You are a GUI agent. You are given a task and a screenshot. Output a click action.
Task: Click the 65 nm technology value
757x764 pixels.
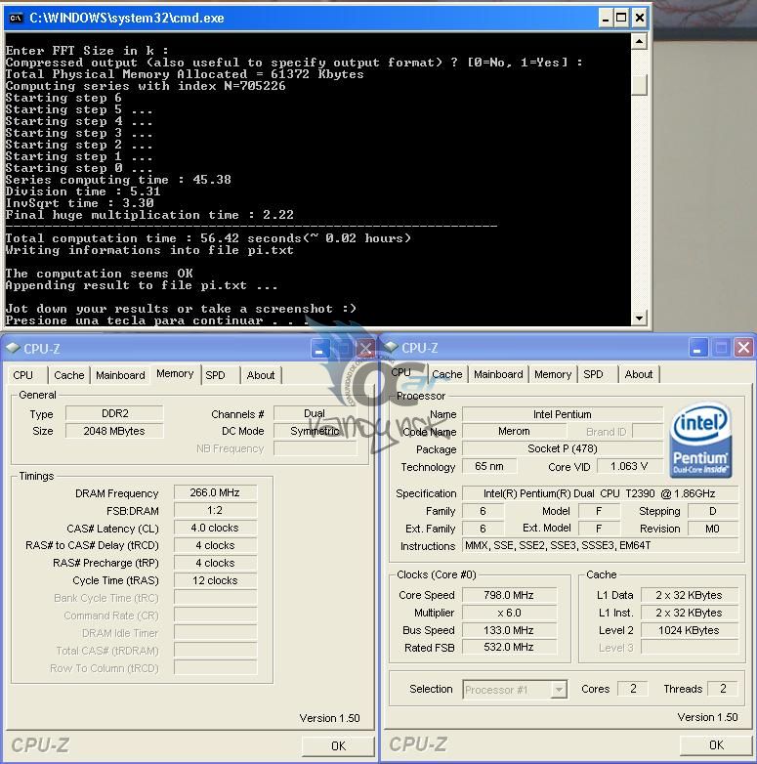click(489, 466)
